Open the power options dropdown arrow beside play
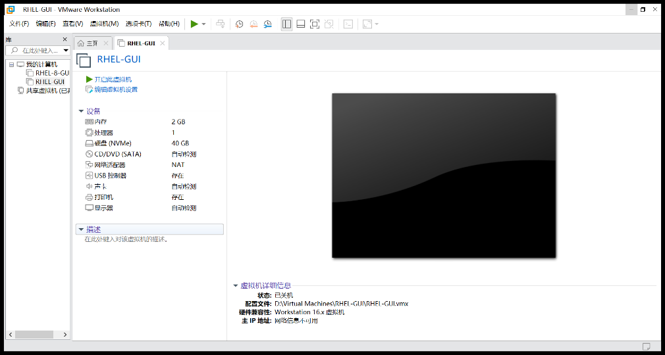Screen dimensions: 665x355 coord(204,24)
